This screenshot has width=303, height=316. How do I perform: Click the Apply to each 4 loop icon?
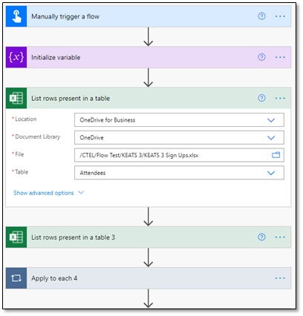16,278
